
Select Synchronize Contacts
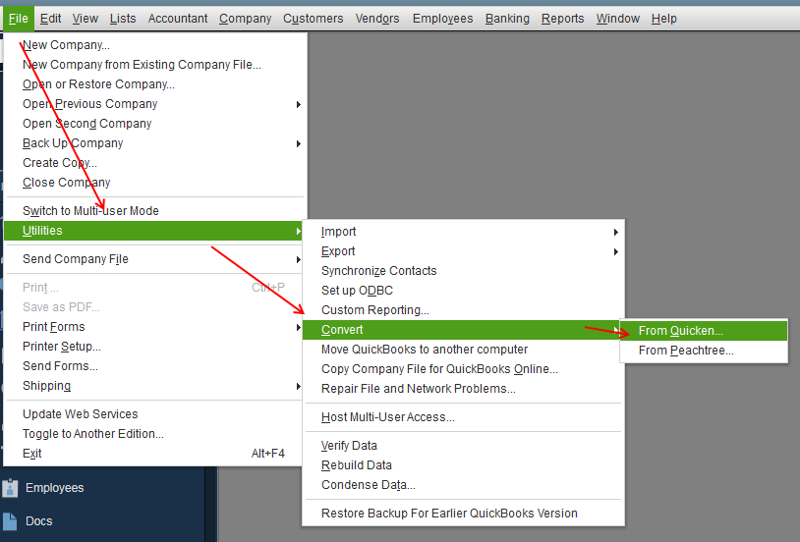pyautogui.click(x=463, y=271)
